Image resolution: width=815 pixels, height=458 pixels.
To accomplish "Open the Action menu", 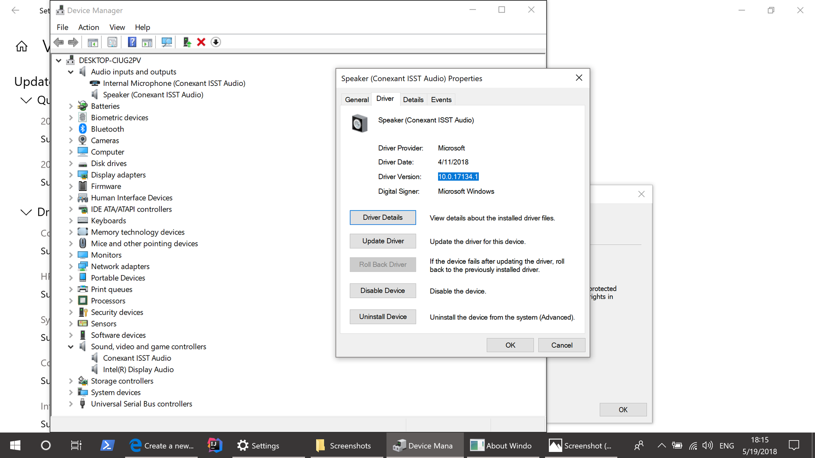I will pyautogui.click(x=88, y=27).
